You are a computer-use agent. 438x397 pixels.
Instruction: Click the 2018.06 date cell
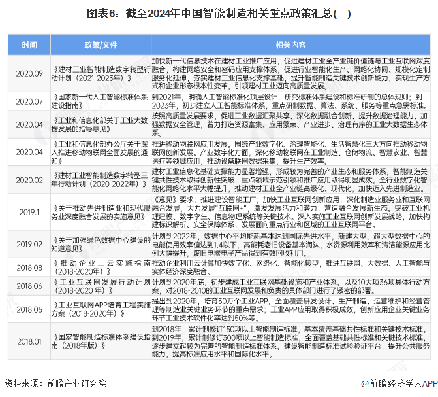click(29, 286)
